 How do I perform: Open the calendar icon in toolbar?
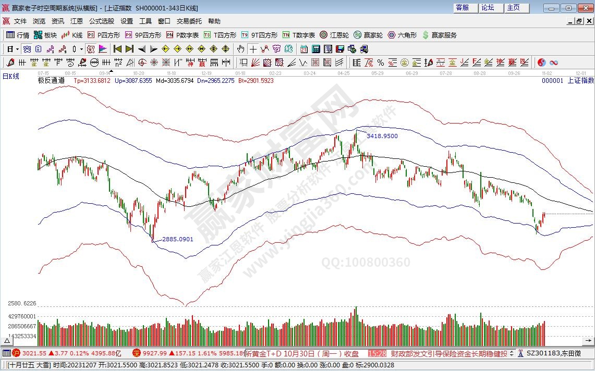pos(303,49)
